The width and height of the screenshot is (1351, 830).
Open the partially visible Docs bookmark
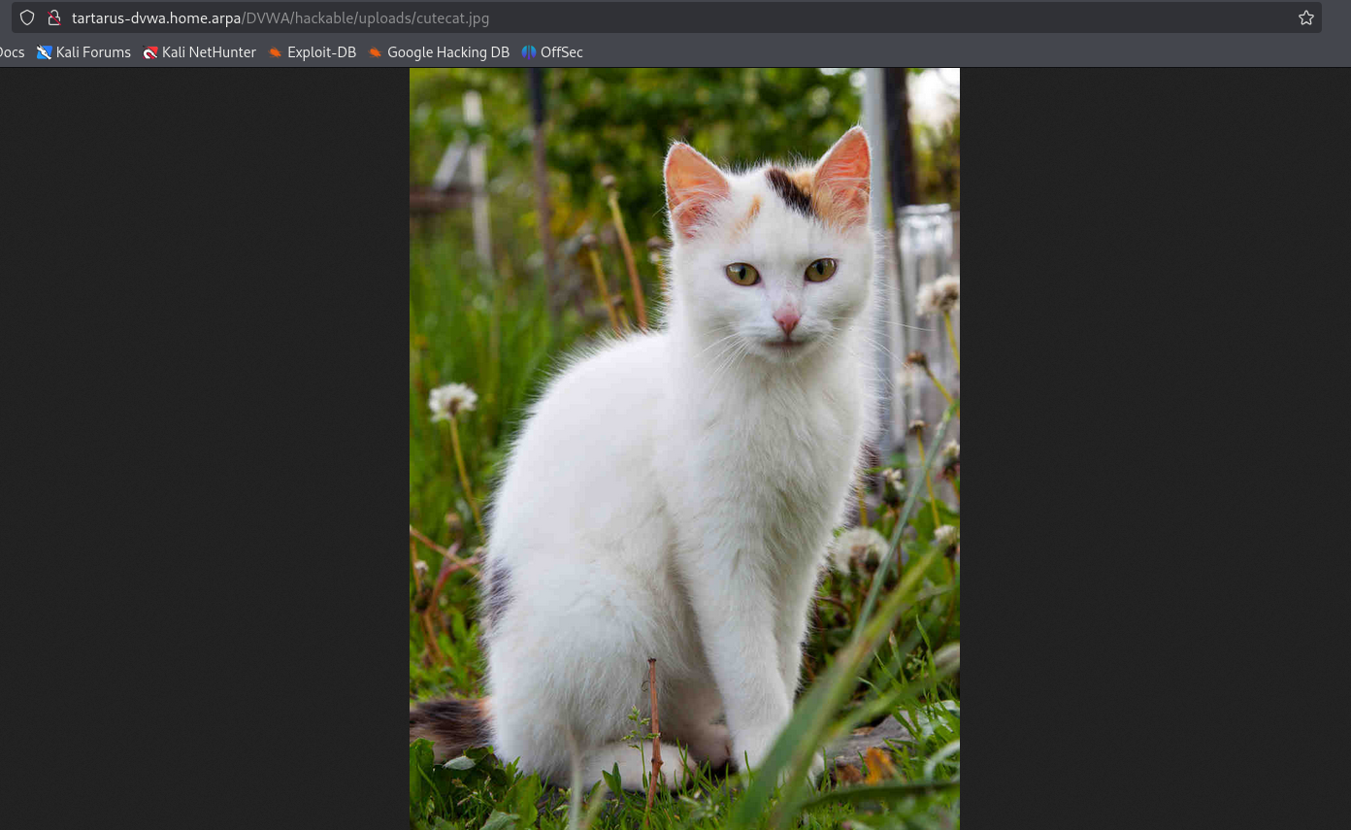click(12, 52)
